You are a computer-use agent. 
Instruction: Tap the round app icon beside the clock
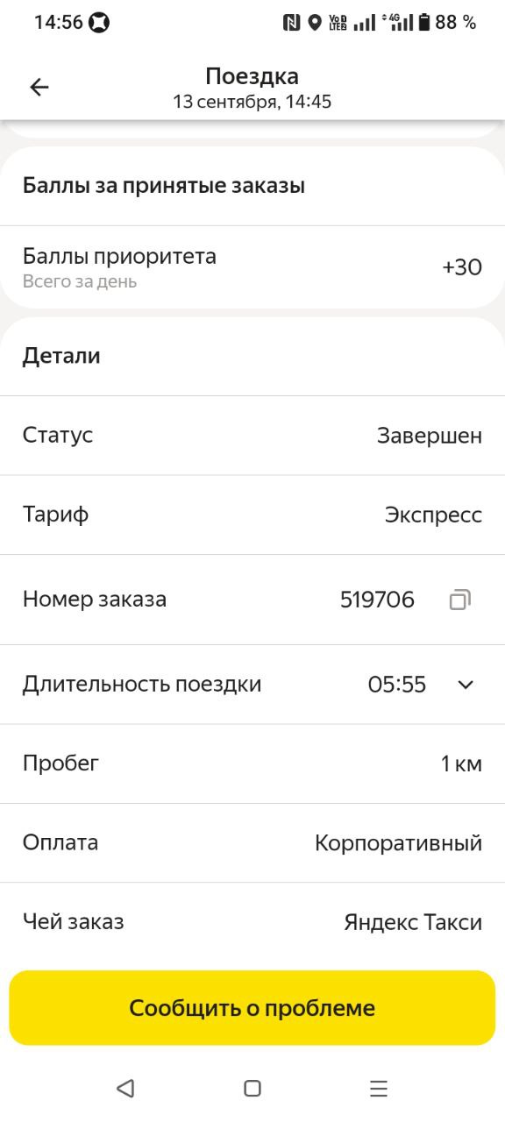pyautogui.click(x=99, y=23)
